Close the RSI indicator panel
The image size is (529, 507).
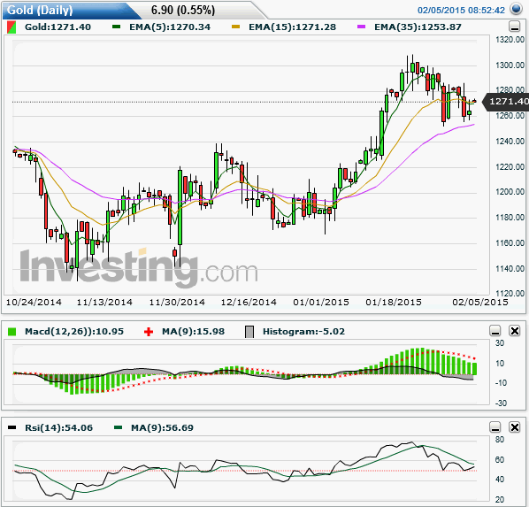click(x=515, y=427)
